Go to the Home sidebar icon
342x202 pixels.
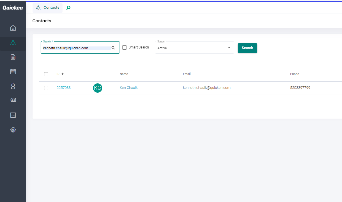pos(13,28)
